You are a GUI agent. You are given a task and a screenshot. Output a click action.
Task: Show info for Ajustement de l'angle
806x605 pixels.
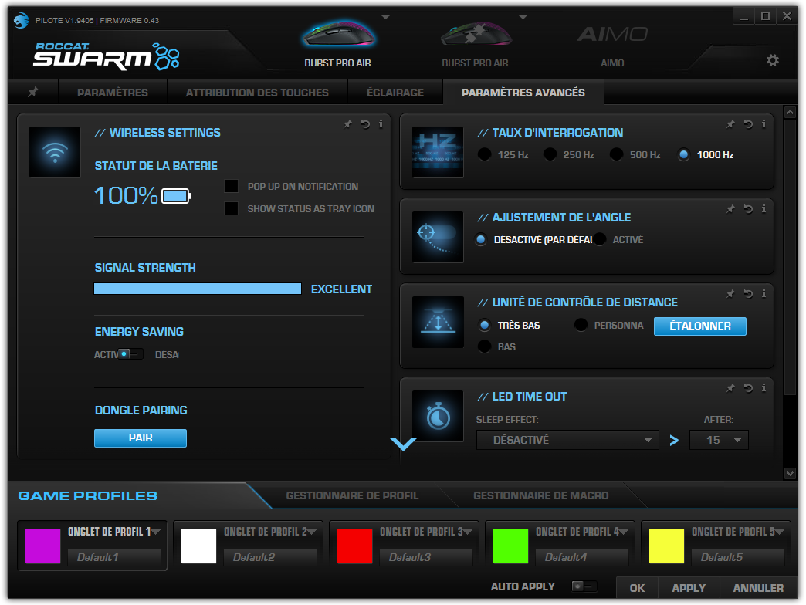(x=764, y=208)
